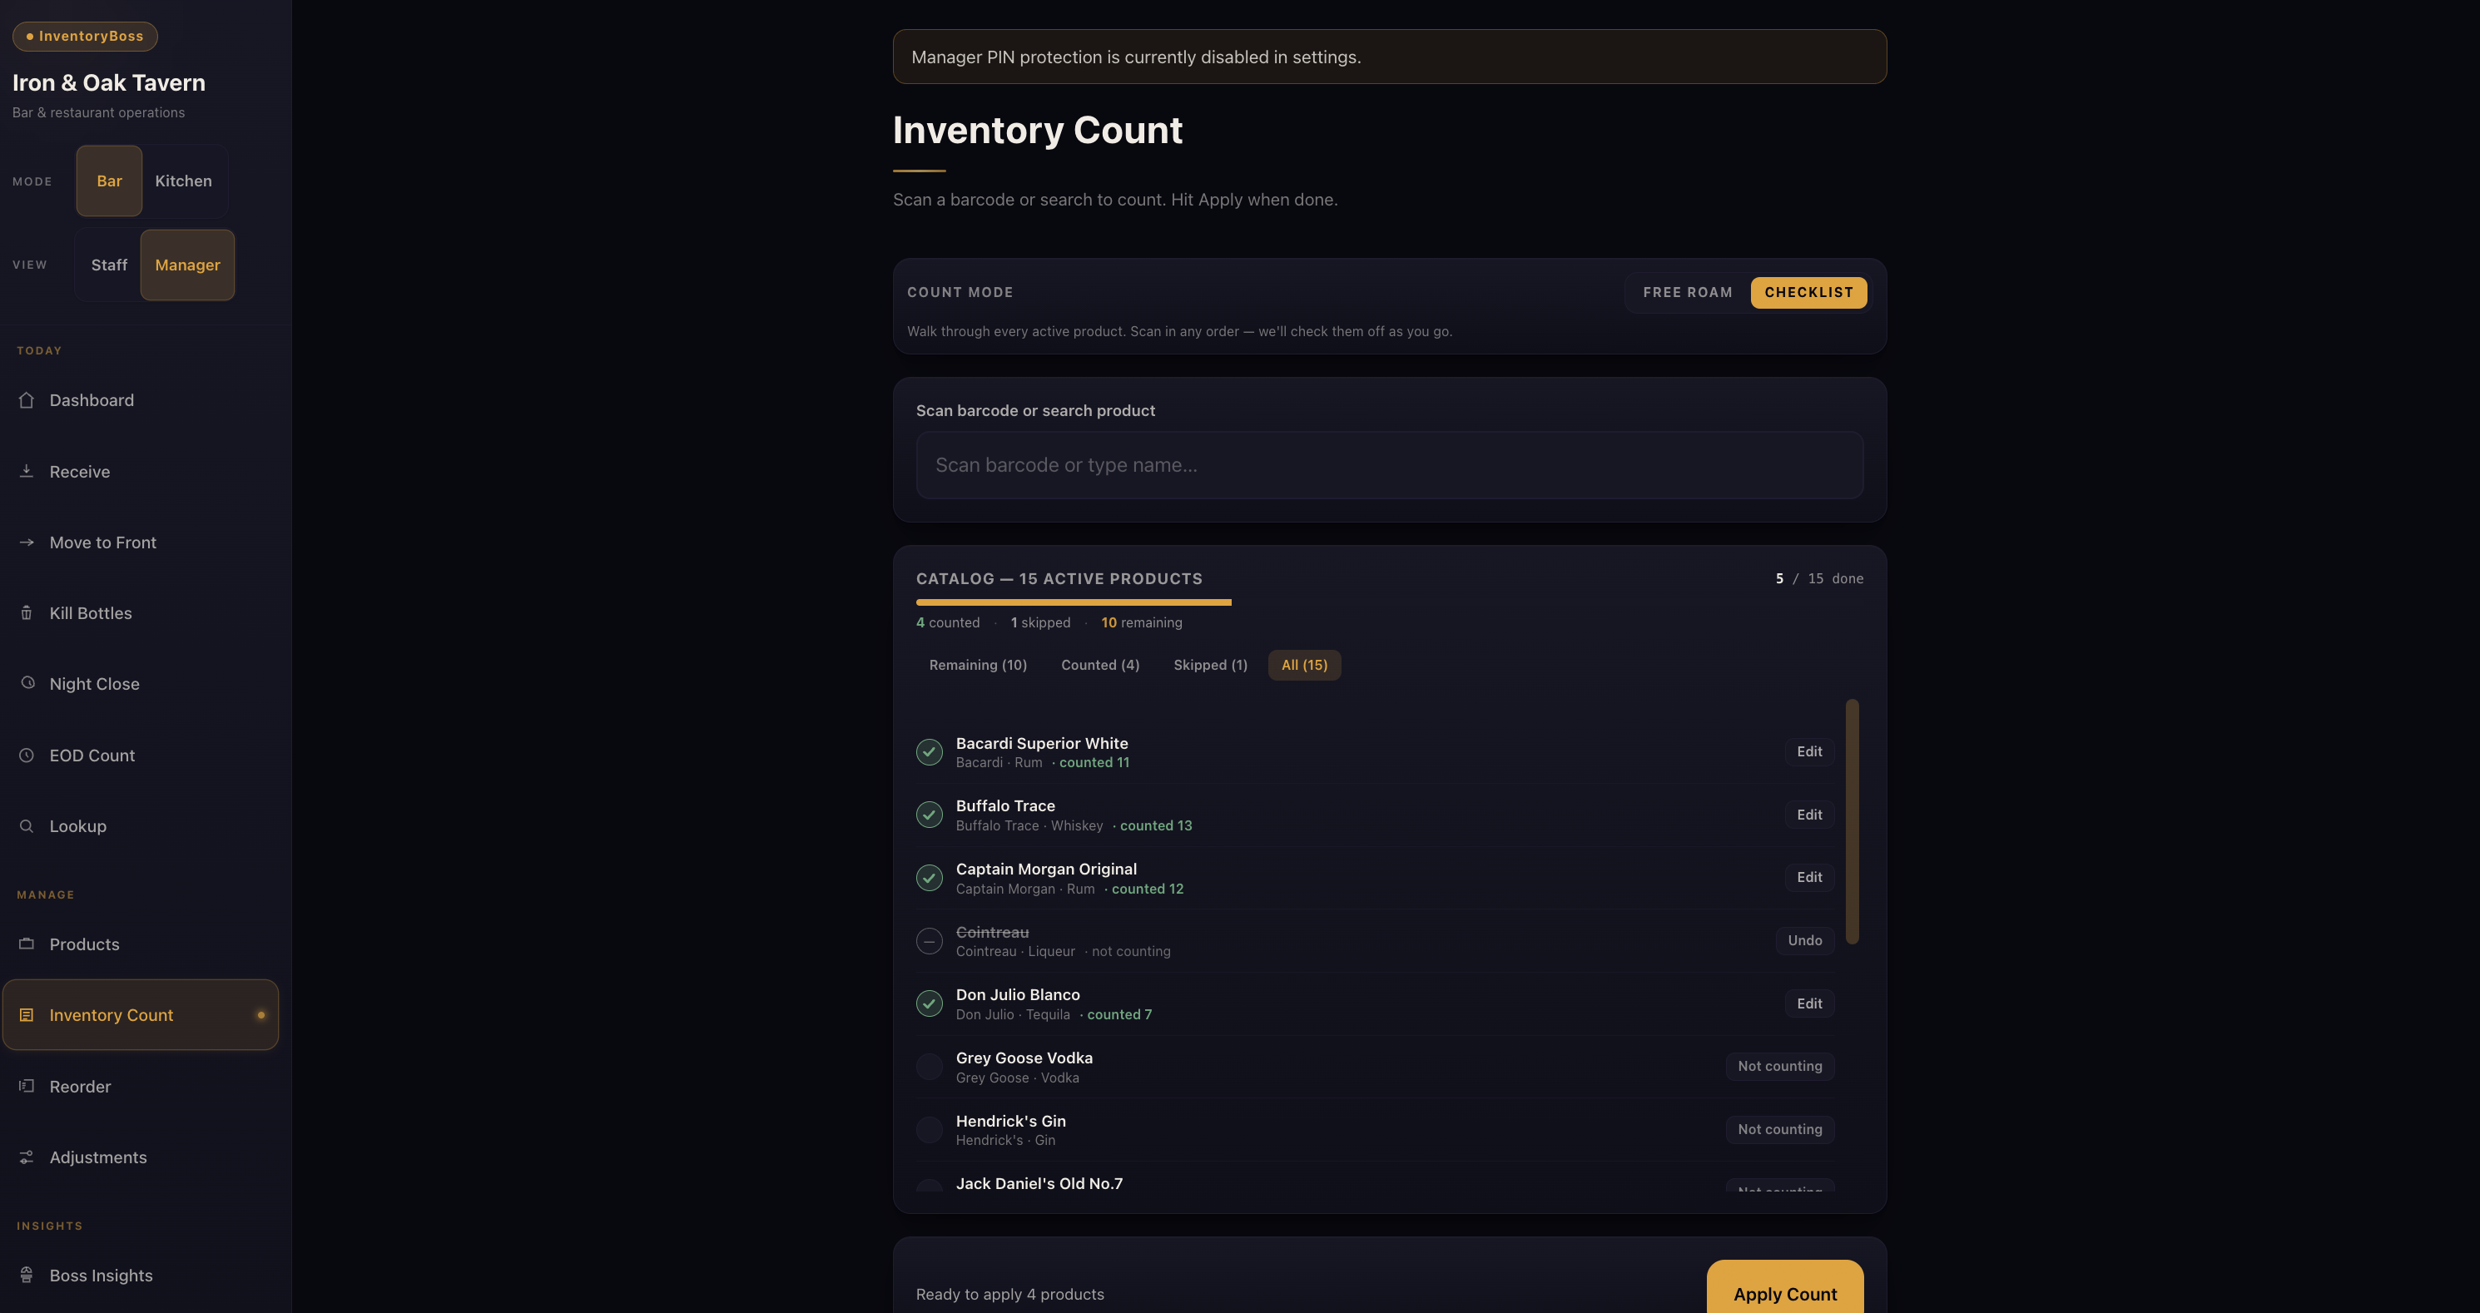Viewport: 2480px width, 1313px height.
Task: Click the Iron & Oak Tavern title
Action: (x=109, y=82)
